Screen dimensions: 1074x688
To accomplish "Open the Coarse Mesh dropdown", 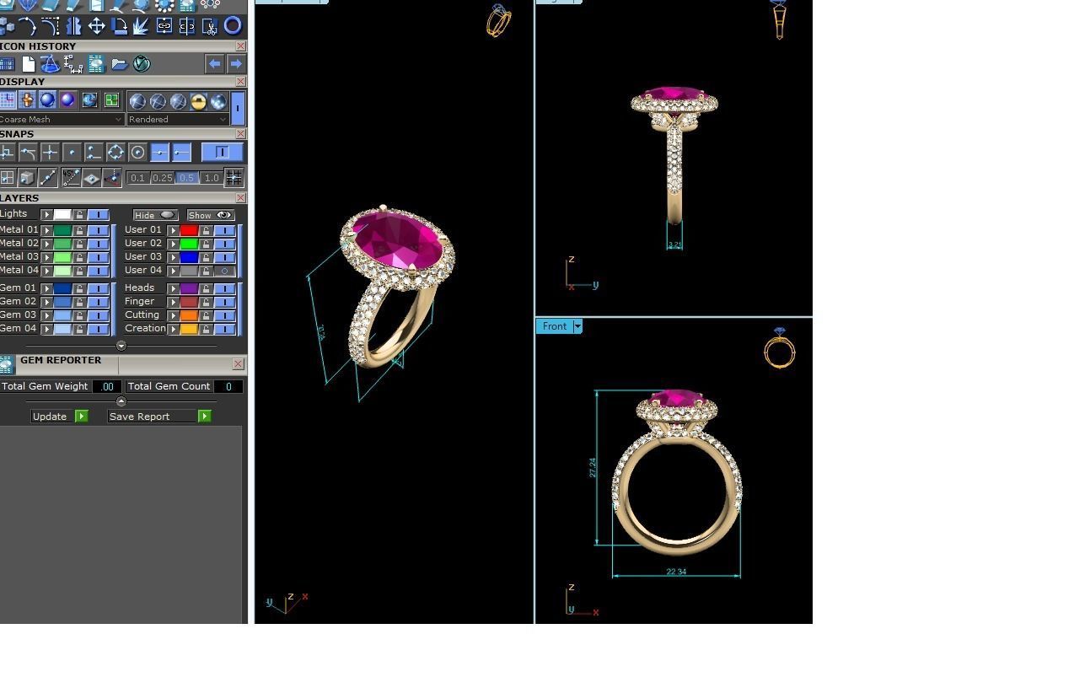I will pyautogui.click(x=62, y=120).
